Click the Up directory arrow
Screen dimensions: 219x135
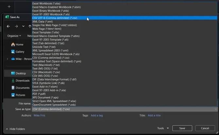click(x=30, y=26)
